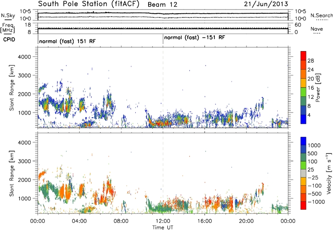Select the "-500" tick on the Velocity colorbar

click(x=315, y=194)
